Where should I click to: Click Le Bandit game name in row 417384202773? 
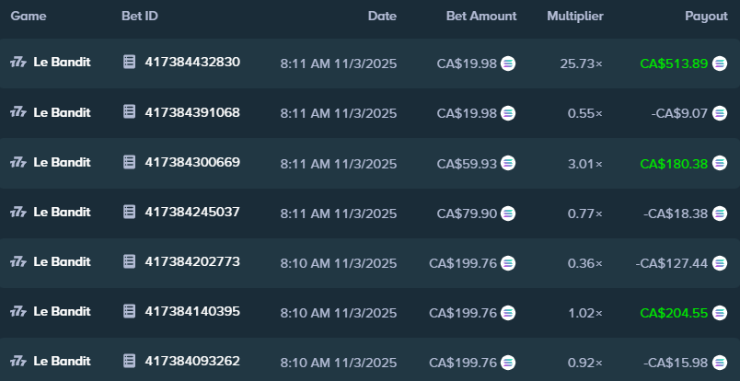62,262
